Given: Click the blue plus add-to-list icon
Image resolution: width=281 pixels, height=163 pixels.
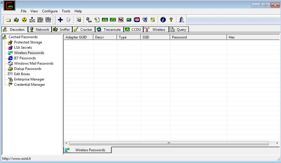Looking at the screenshot, I should tap(60, 20).
